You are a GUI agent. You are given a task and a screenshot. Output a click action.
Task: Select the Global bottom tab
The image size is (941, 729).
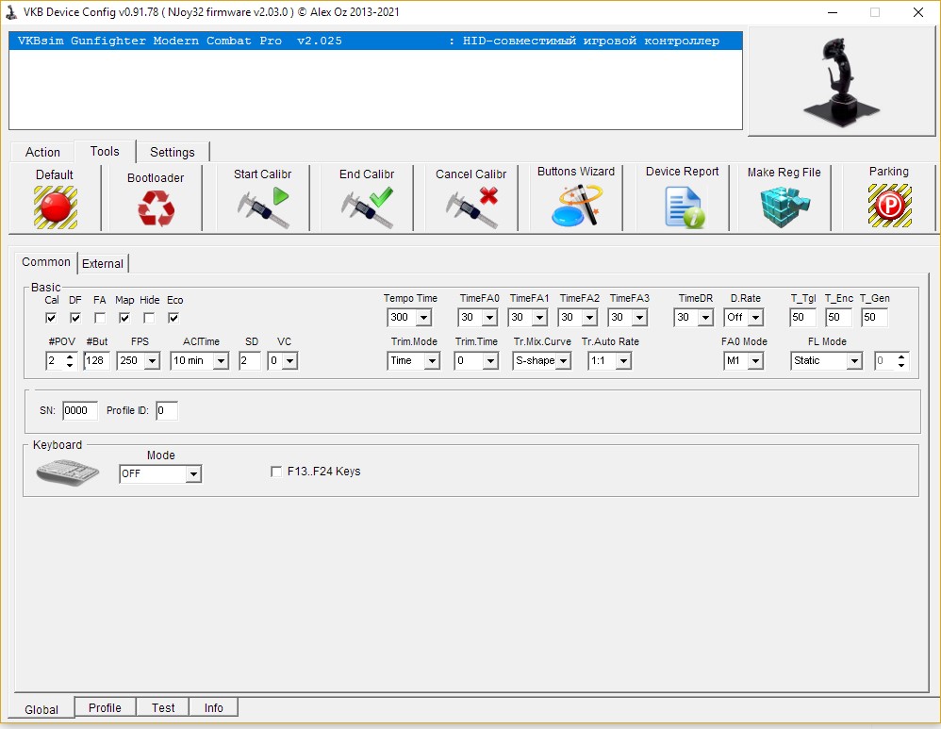[41, 709]
